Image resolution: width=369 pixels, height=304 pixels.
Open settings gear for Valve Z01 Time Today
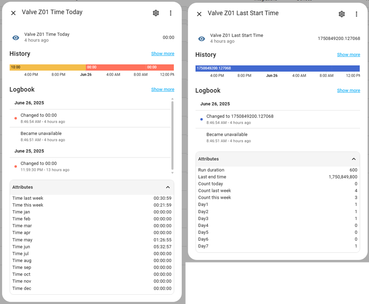pyautogui.click(x=156, y=13)
